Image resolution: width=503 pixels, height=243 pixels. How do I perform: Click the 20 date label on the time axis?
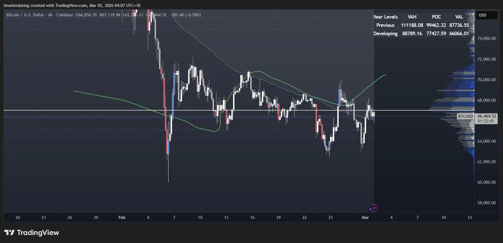pos(18,217)
